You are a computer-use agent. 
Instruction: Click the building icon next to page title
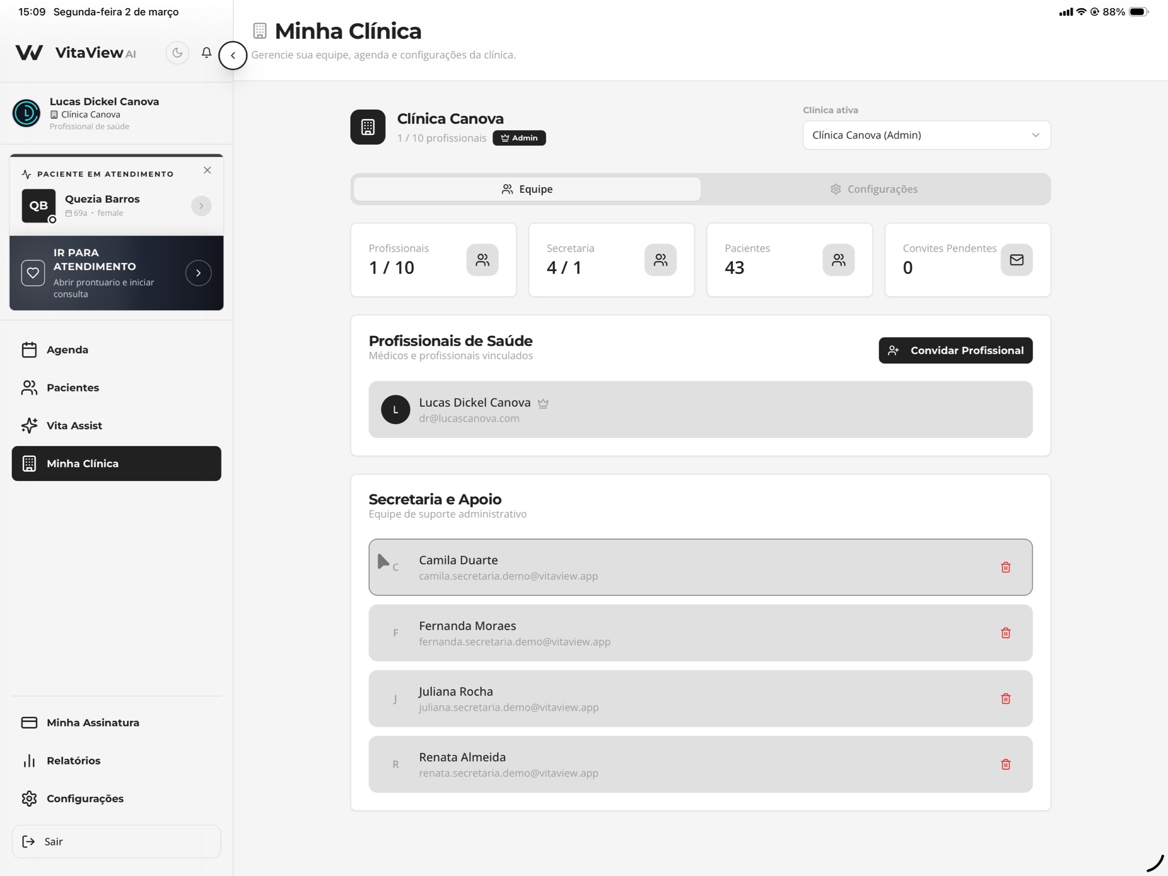point(260,31)
